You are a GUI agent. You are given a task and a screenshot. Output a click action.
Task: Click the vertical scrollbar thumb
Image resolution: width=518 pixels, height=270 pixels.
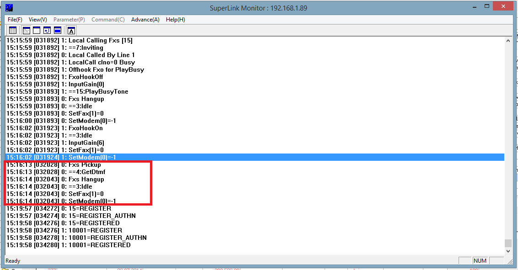tap(508, 243)
